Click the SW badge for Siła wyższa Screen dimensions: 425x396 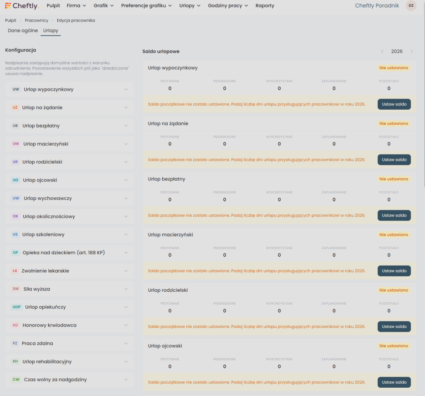16,289
